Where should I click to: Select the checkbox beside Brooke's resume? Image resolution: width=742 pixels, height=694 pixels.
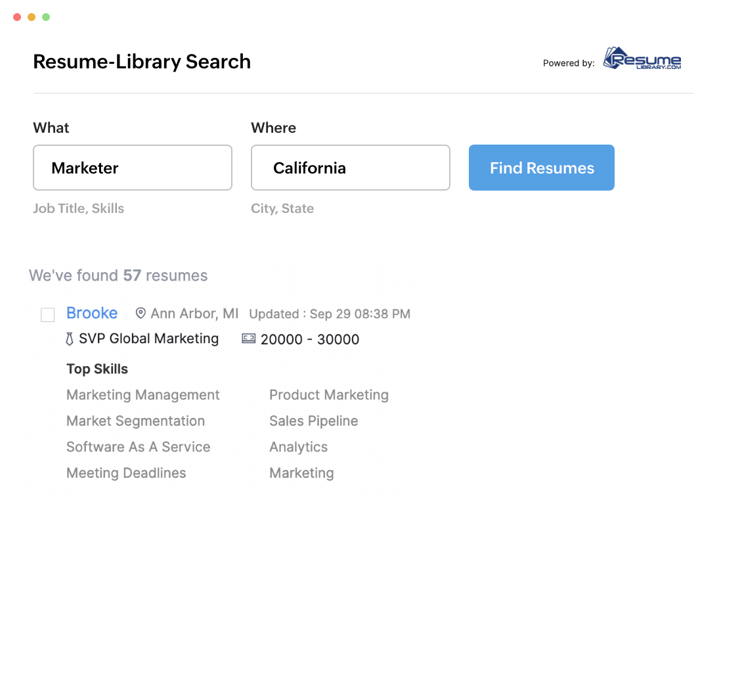[48, 315]
